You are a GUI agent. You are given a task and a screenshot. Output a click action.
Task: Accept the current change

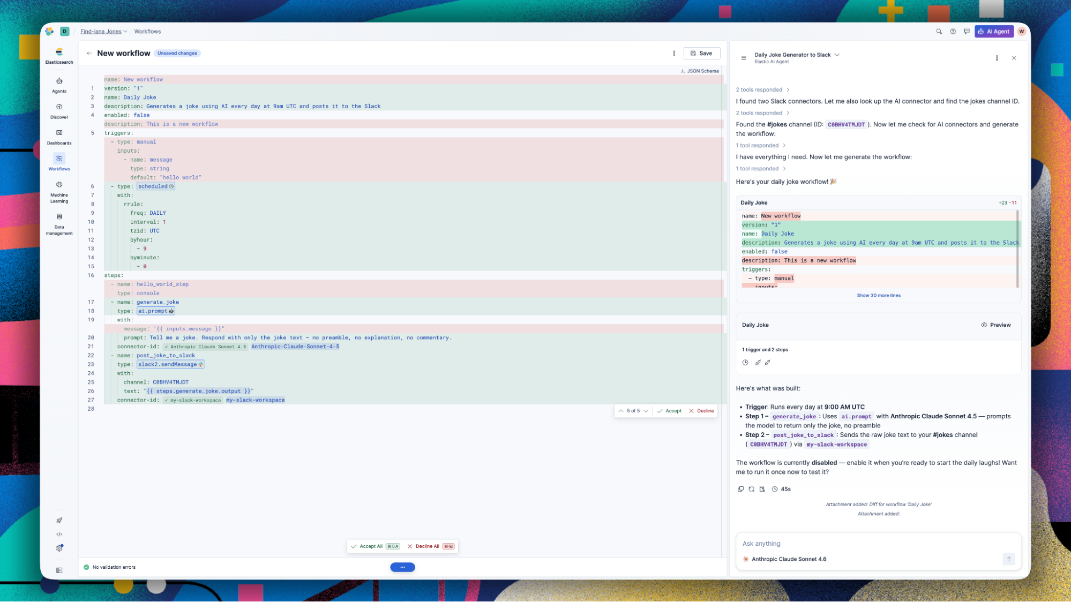[x=670, y=411]
